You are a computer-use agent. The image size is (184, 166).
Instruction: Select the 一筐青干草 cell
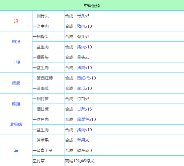(49, 150)
